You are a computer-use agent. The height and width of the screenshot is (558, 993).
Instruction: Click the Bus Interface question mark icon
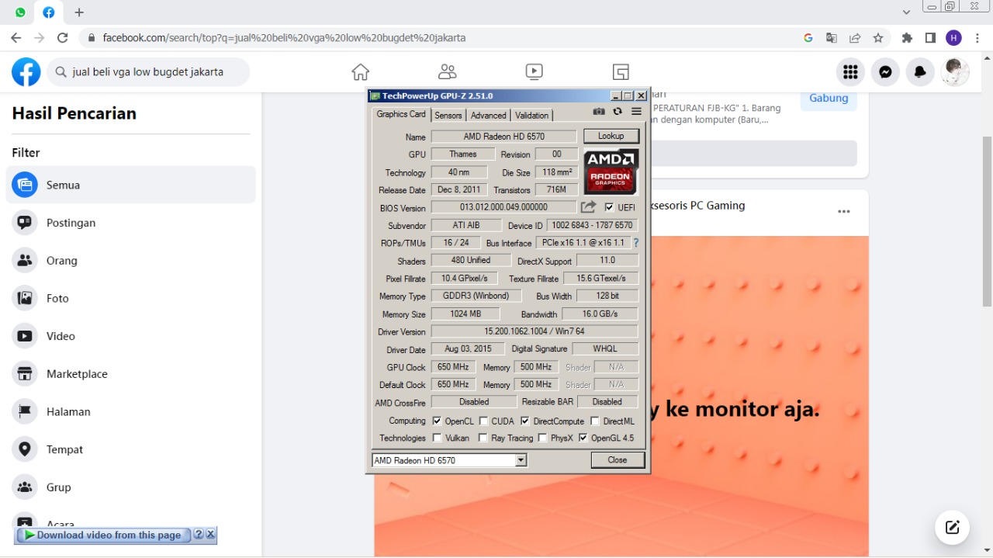[x=636, y=243]
